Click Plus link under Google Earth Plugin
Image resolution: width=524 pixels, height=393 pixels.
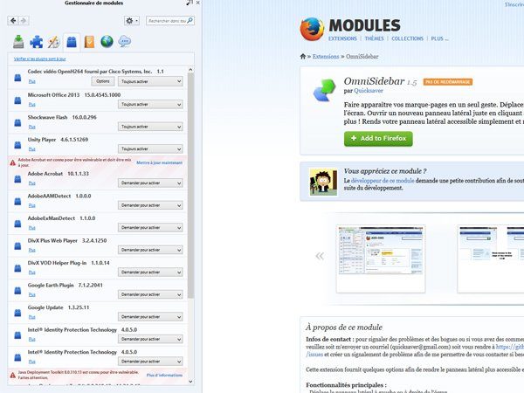pos(31,295)
